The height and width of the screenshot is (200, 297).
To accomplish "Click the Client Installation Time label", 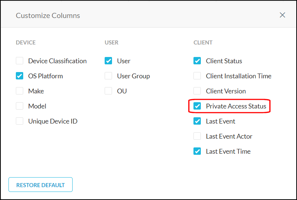I will 238,76.
